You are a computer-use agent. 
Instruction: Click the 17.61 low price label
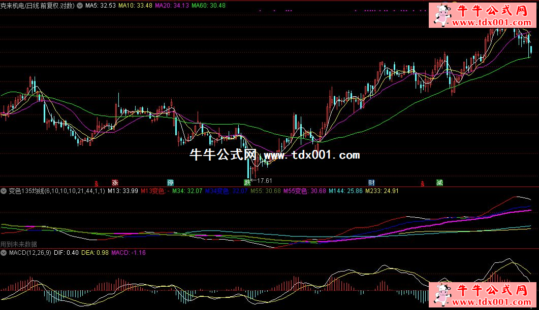(265, 180)
